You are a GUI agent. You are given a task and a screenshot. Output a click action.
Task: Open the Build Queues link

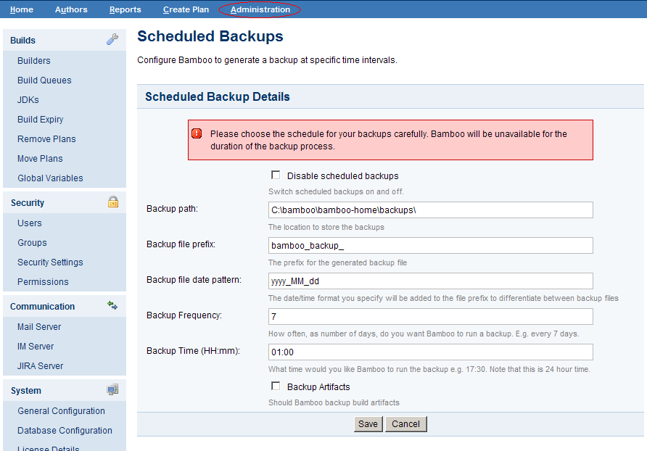(44, 80)
